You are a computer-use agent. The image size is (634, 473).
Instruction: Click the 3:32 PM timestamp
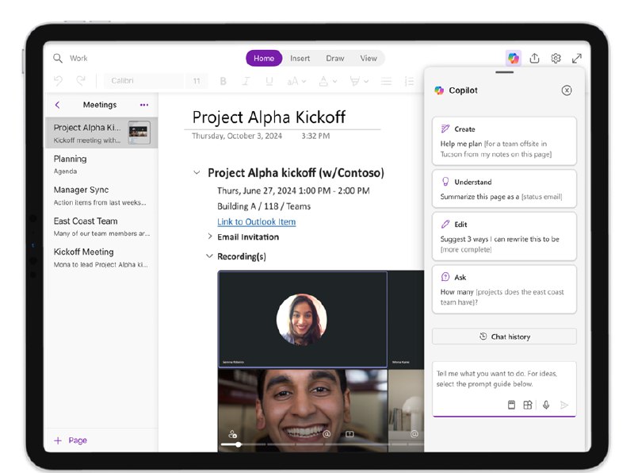click(x=315, y=136)
